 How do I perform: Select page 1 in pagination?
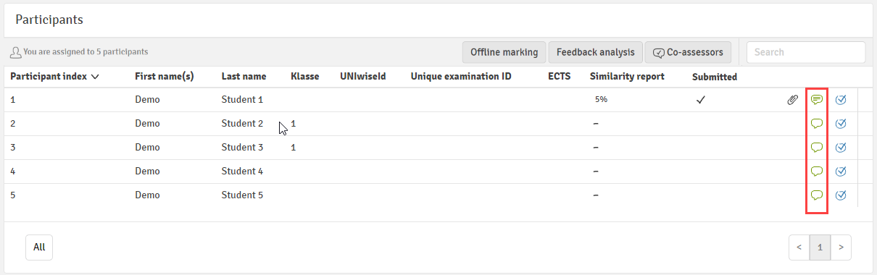click(x=820, y=247)
